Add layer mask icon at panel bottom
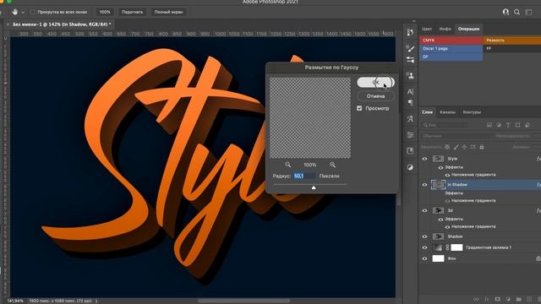Screen dimensions: 541x304 coord(498,299)
